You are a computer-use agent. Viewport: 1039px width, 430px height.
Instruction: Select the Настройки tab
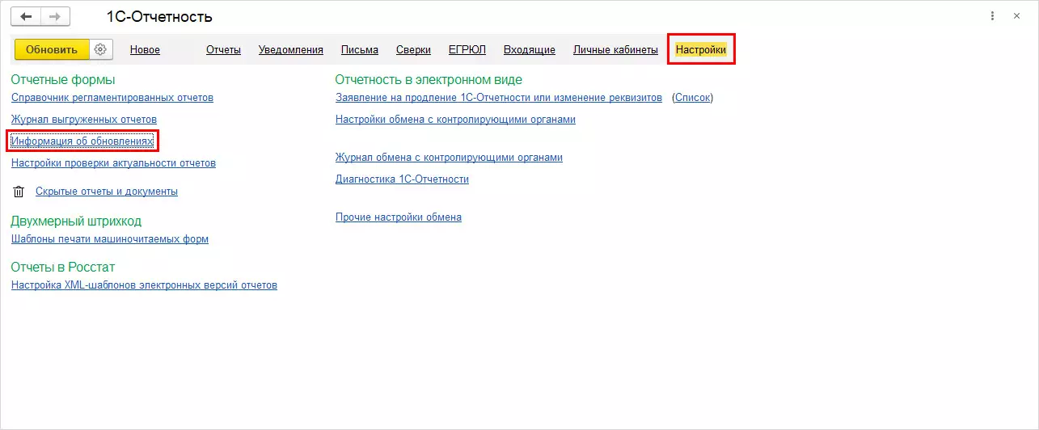click(701, 50)
